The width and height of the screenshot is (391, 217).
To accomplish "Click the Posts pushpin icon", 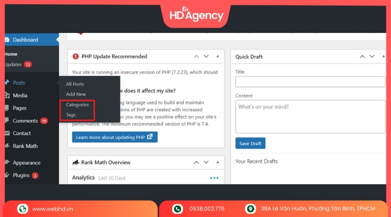I will tap(7, 82).
